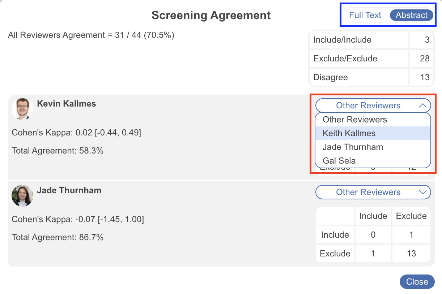
Task: Click the Disagree row showing 13
Action: (x=358, y=77)
